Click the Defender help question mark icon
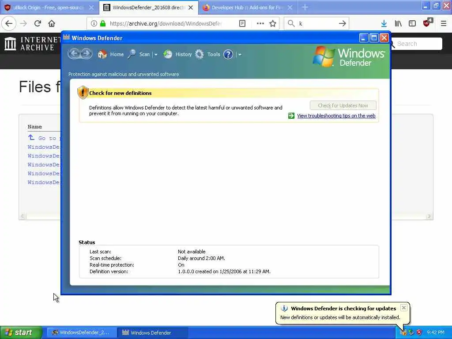 click(x=228, y=54)
